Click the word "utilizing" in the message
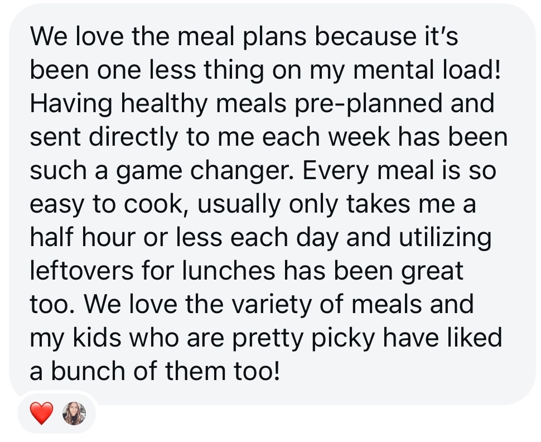 (x=445, y=239)
